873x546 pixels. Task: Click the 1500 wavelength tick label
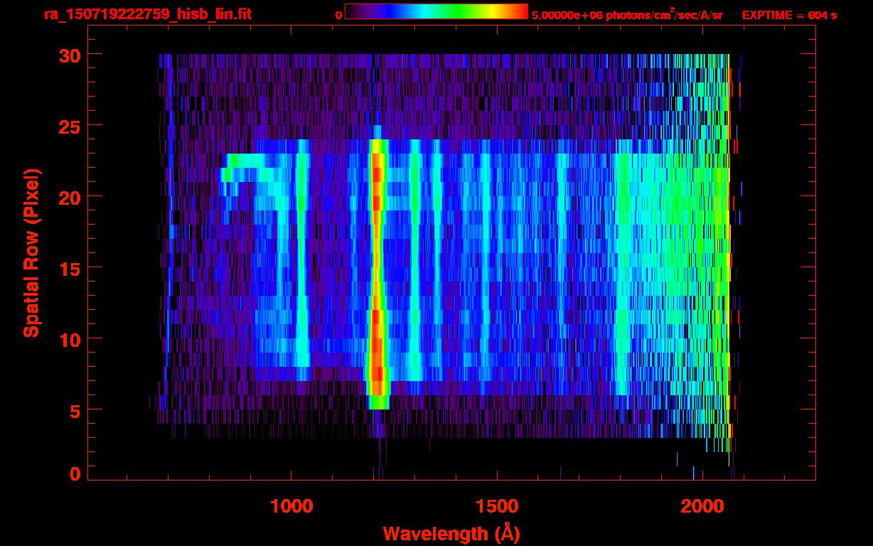[496, 506]
